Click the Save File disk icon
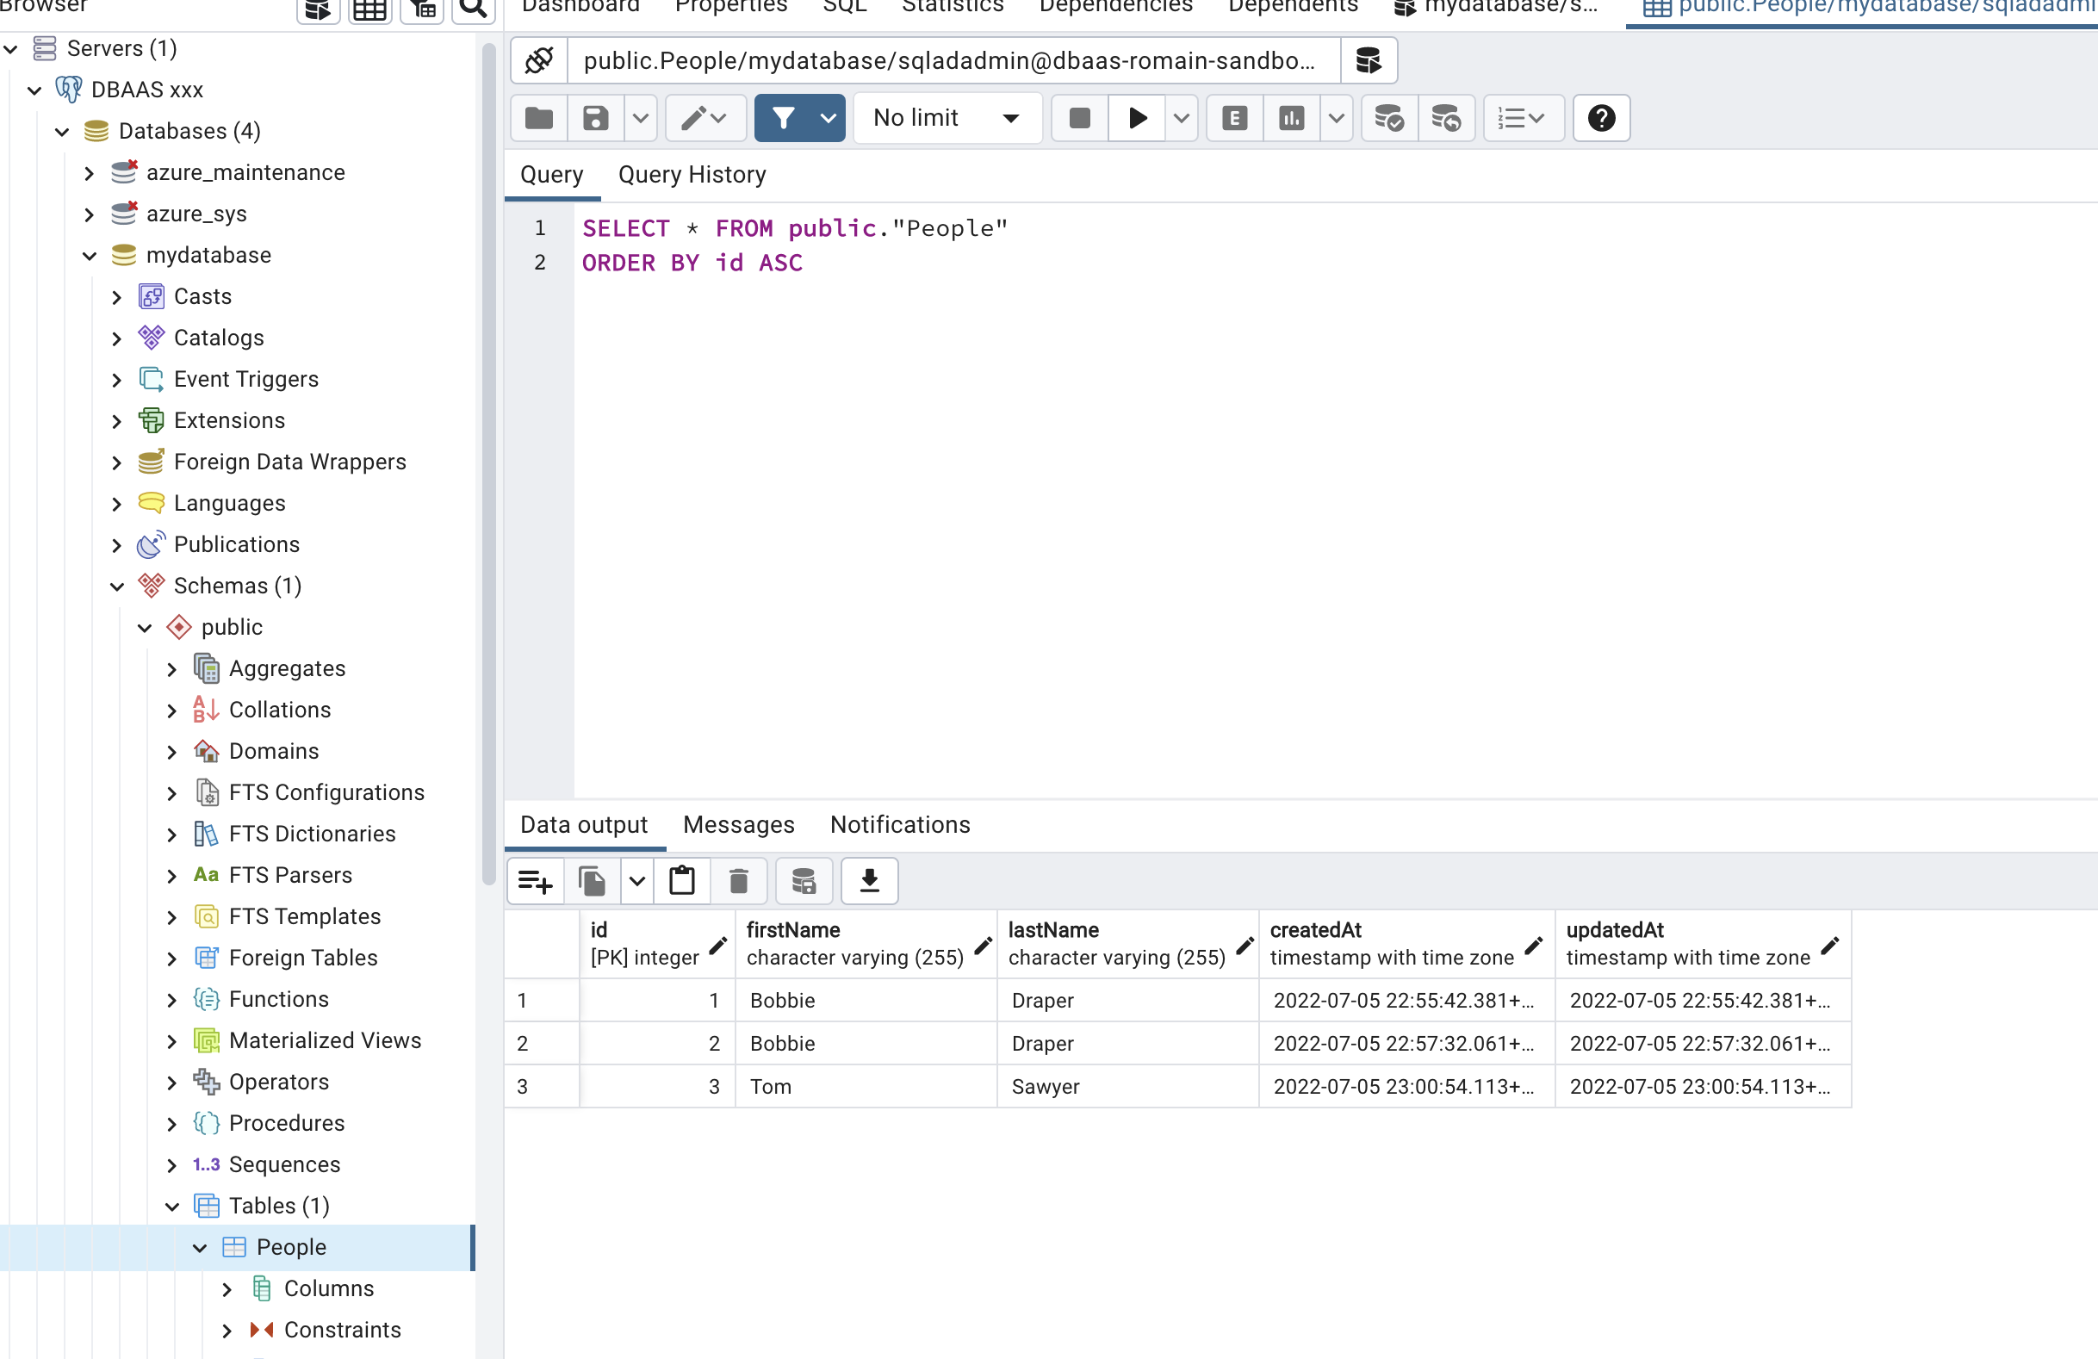2098x1359 pixels. (595, 118)
